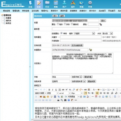Viewport: 121px width, 121px height.
Task: Open the 用户 (Users) section
Action: pos(65,4)
